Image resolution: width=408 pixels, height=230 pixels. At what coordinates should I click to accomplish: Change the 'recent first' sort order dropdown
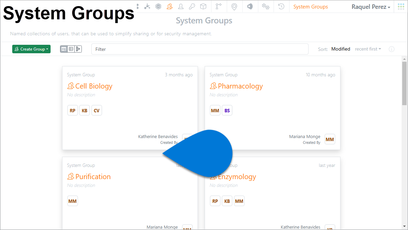pos(368,49)
